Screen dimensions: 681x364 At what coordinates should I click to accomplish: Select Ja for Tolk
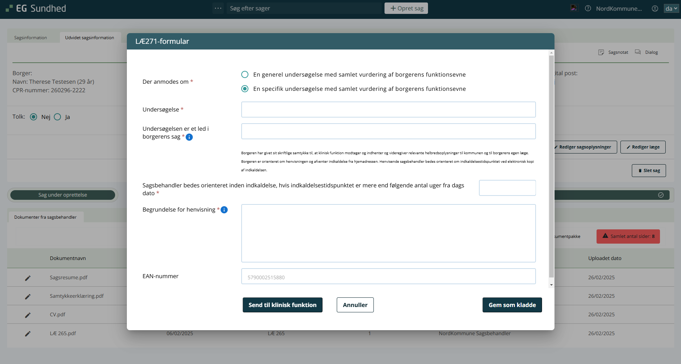tap(58, 117)
